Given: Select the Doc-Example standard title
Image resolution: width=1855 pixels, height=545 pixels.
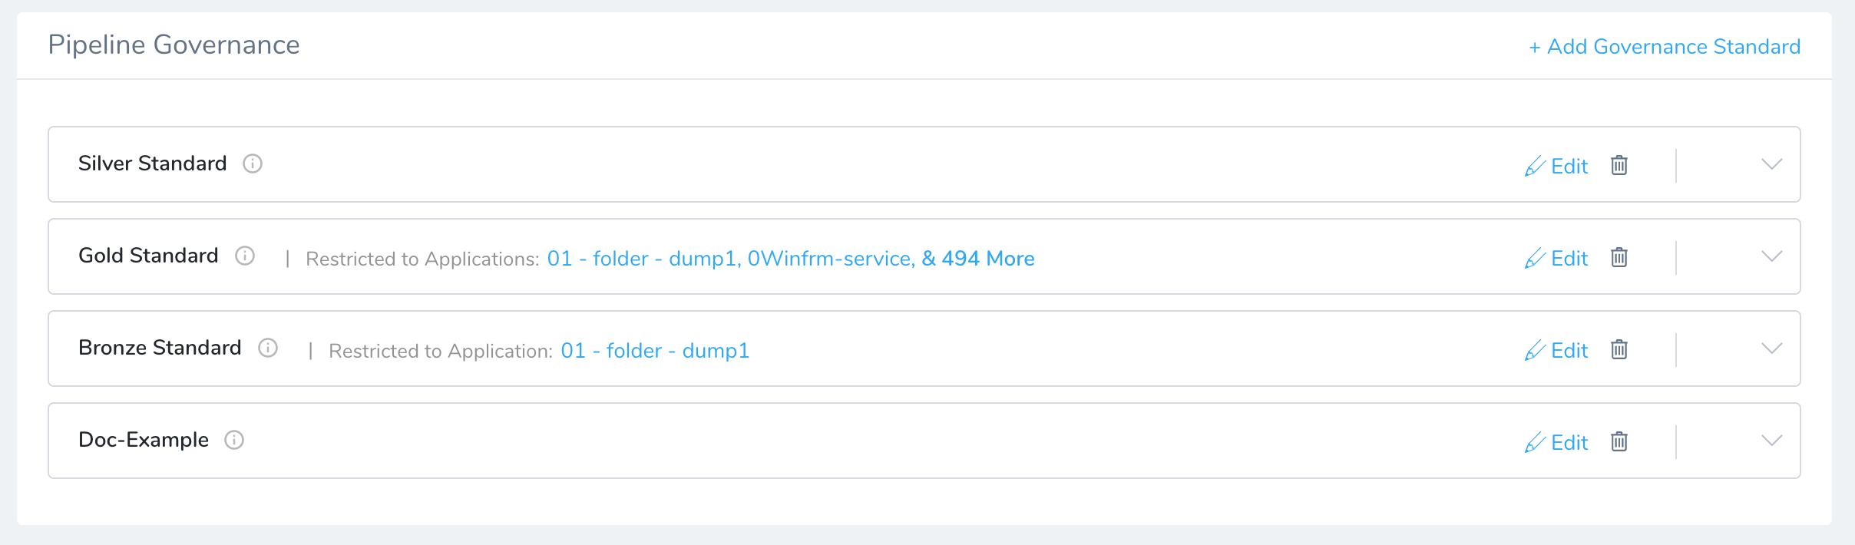Looking at the screenshot, I should [144, 440].
